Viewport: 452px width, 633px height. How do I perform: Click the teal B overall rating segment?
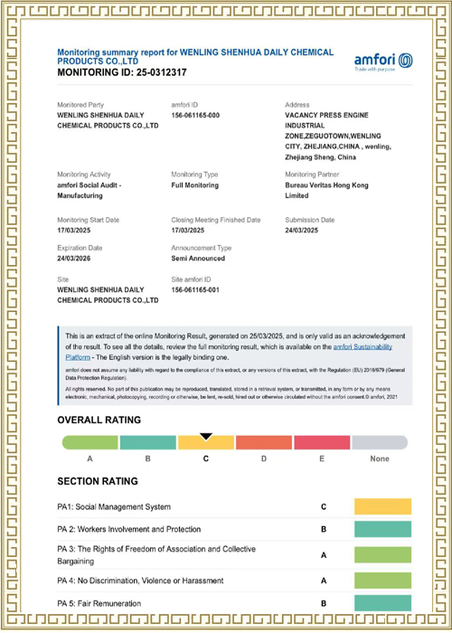coord(148,442)
